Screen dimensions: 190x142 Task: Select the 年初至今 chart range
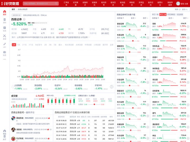tap(39, 45)
